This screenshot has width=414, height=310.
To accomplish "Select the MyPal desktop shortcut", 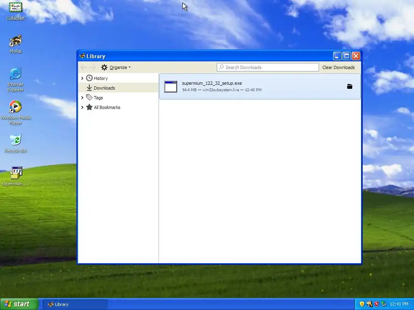I will (16, 44).
